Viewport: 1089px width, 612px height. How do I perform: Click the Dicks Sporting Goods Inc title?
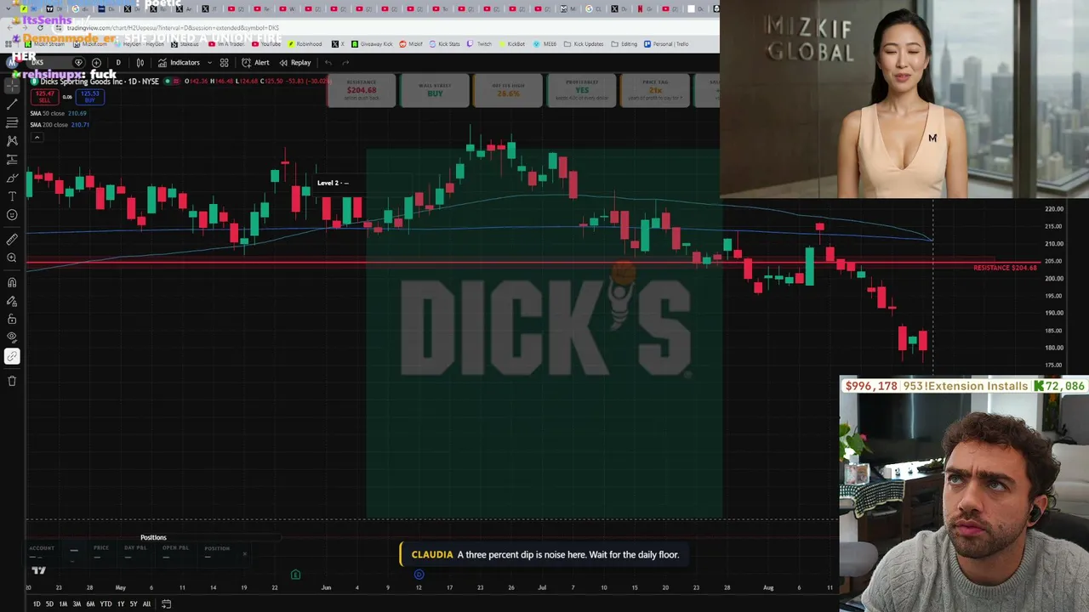point(83,81)
